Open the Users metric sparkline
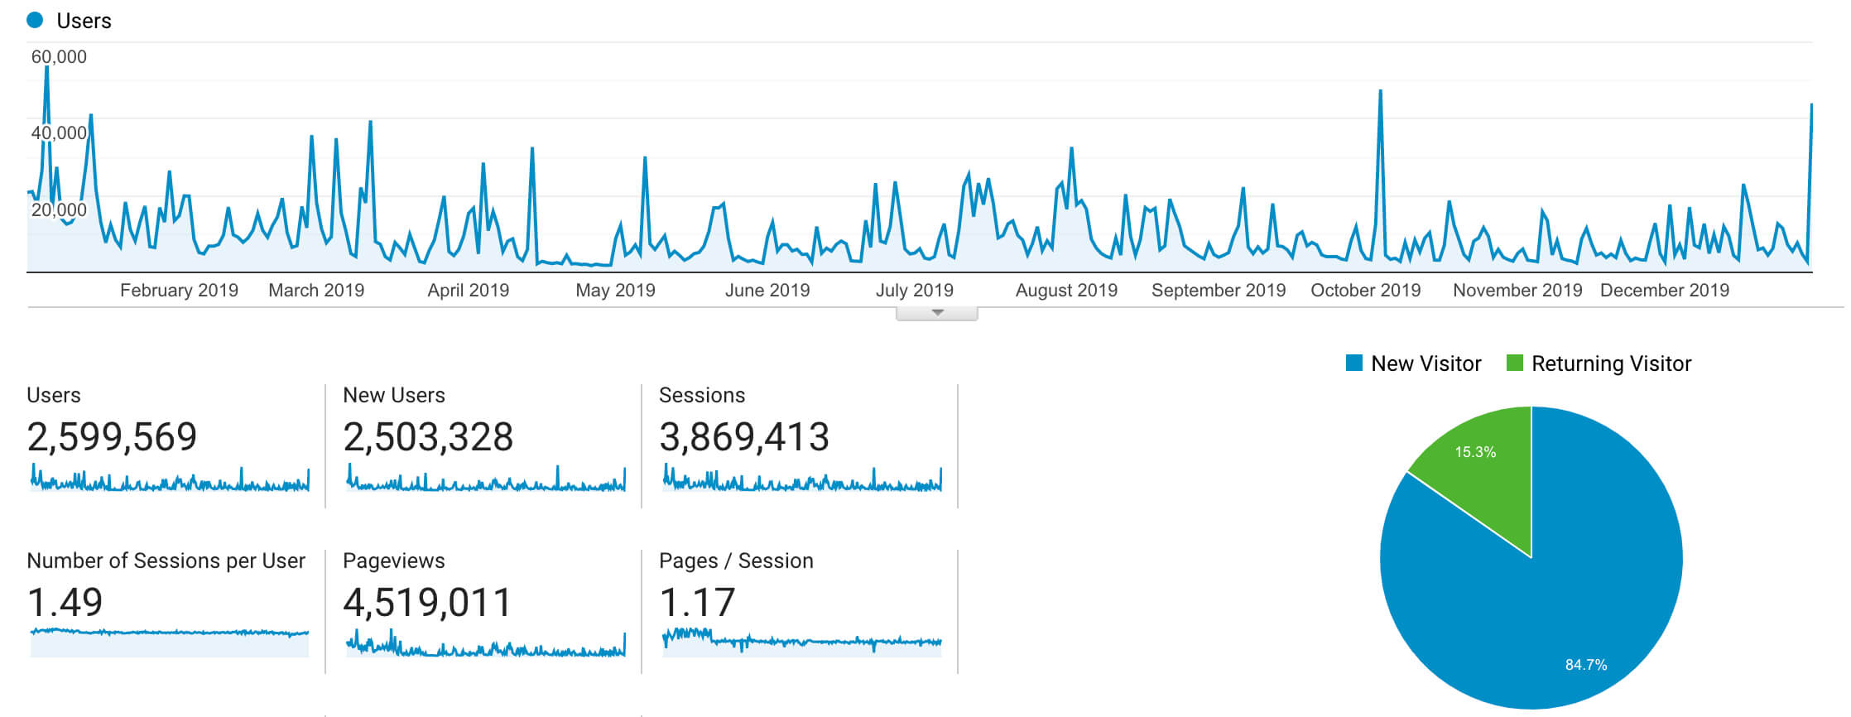 pos(169,479)
